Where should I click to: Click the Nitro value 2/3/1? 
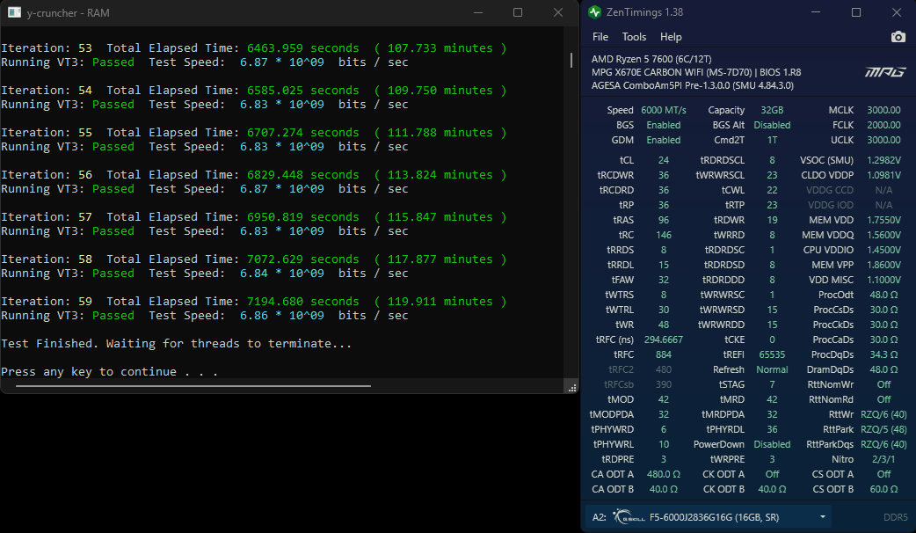click(x=883, y=459)
